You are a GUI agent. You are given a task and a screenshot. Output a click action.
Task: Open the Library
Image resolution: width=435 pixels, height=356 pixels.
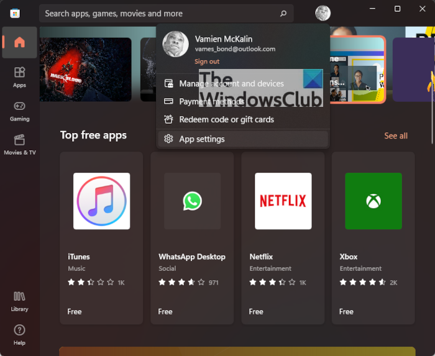coord(19,301)
